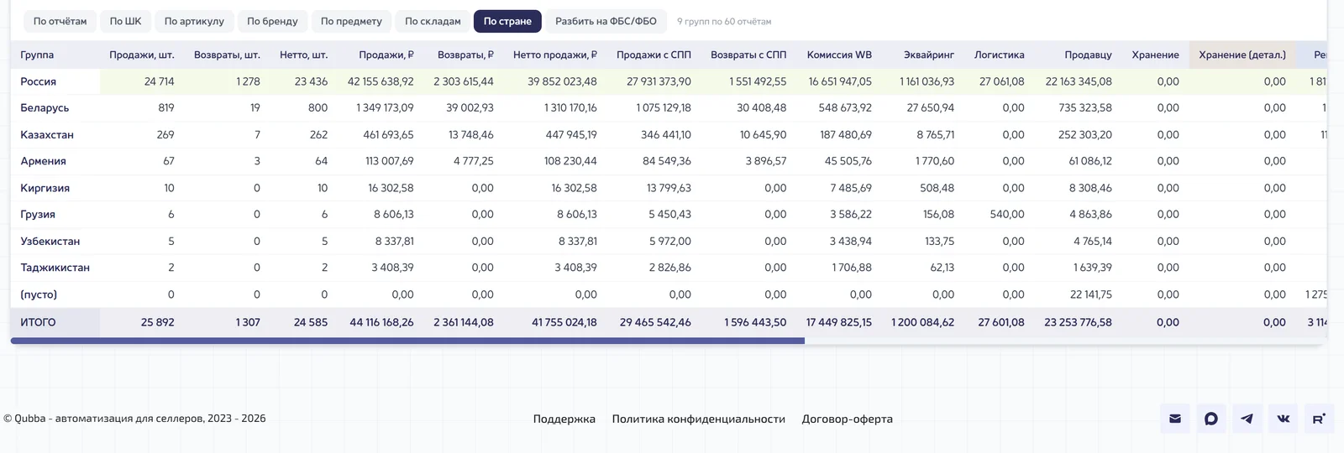The height and width of the screenshot is (453, 1344).
Task: Click the 9 групп по 60 отчётам label
Action: point(724,22)
